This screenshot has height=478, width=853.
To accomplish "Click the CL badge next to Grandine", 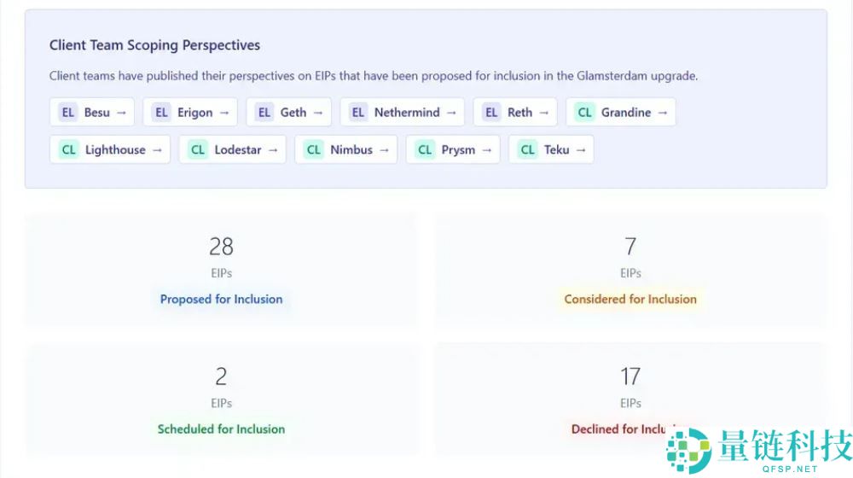I will click(x=584, y=113).
